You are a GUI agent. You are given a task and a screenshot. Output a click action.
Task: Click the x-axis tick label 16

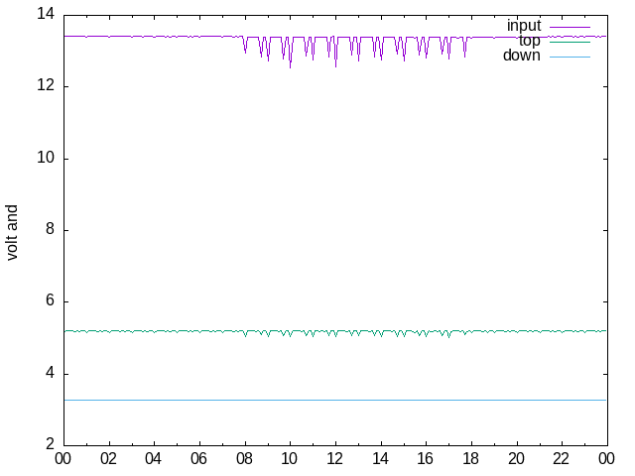point(425,459)
